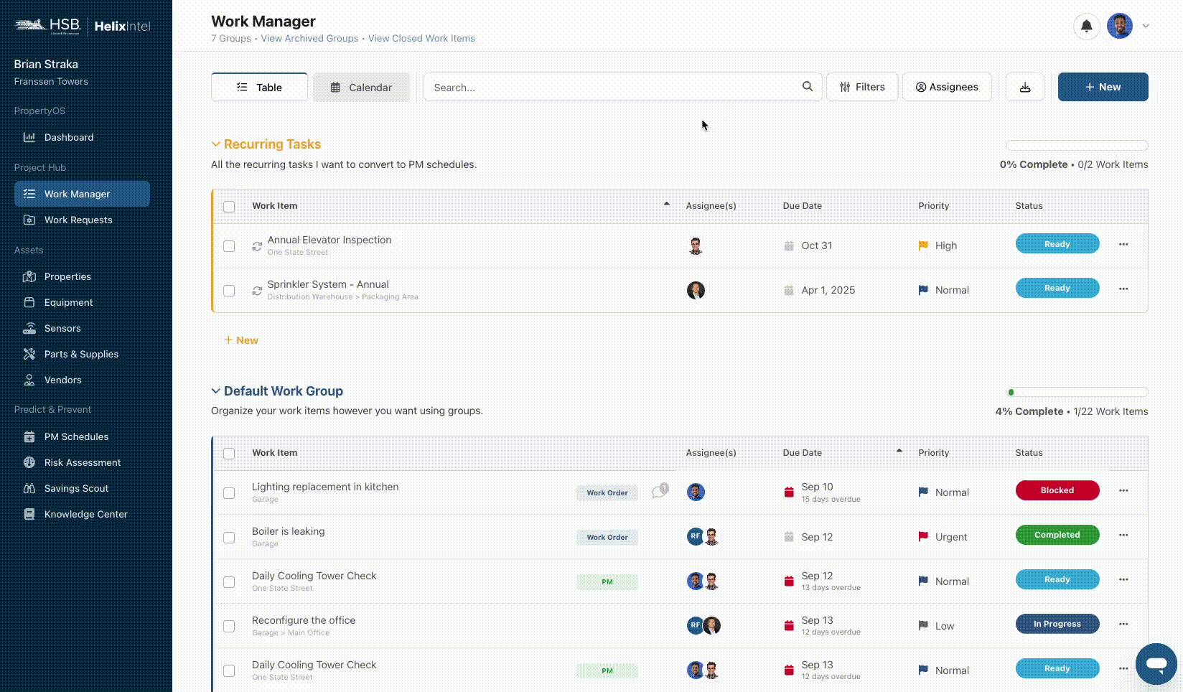
Task: Open the user account dropdown chevron
Action: (1146, 26)
